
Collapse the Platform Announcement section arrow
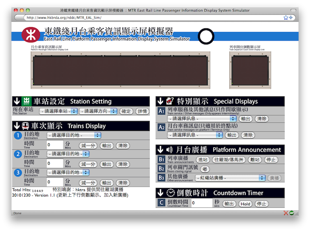coord(161,149)
